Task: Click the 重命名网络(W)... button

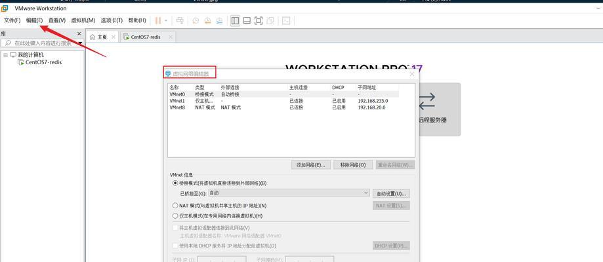Action: point(396,165)
